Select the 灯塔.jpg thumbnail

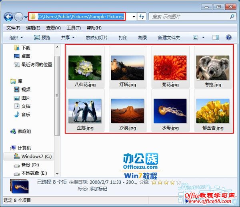[x=128, y=67]
